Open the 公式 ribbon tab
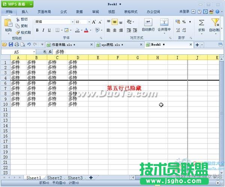The width and height of the screenshot is (225, 187). 63,12
